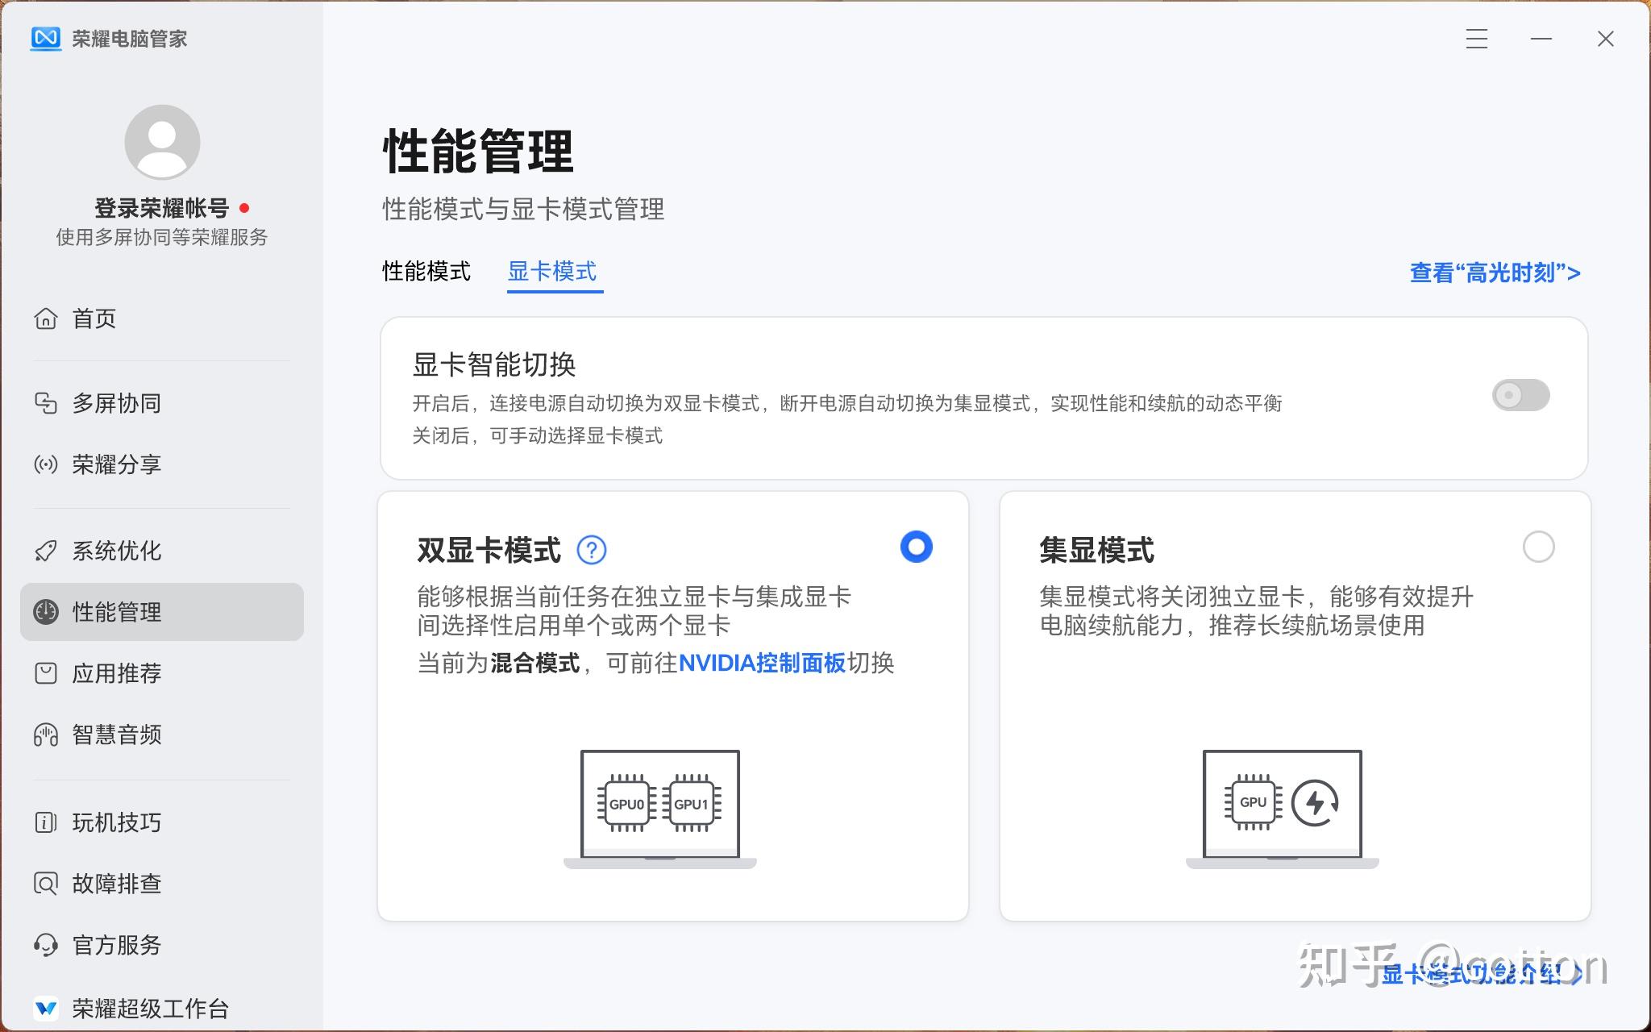Open 荣耀超级工作台 in the sidebar
Image resolution: width=1651 pixels, height=1032 pixels.
(x=162, y=1008)
